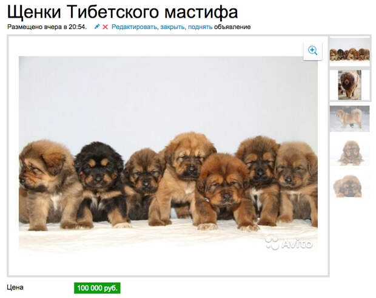
Task: Show the thumbnail of the dog in snow
Action: (350, 118)
